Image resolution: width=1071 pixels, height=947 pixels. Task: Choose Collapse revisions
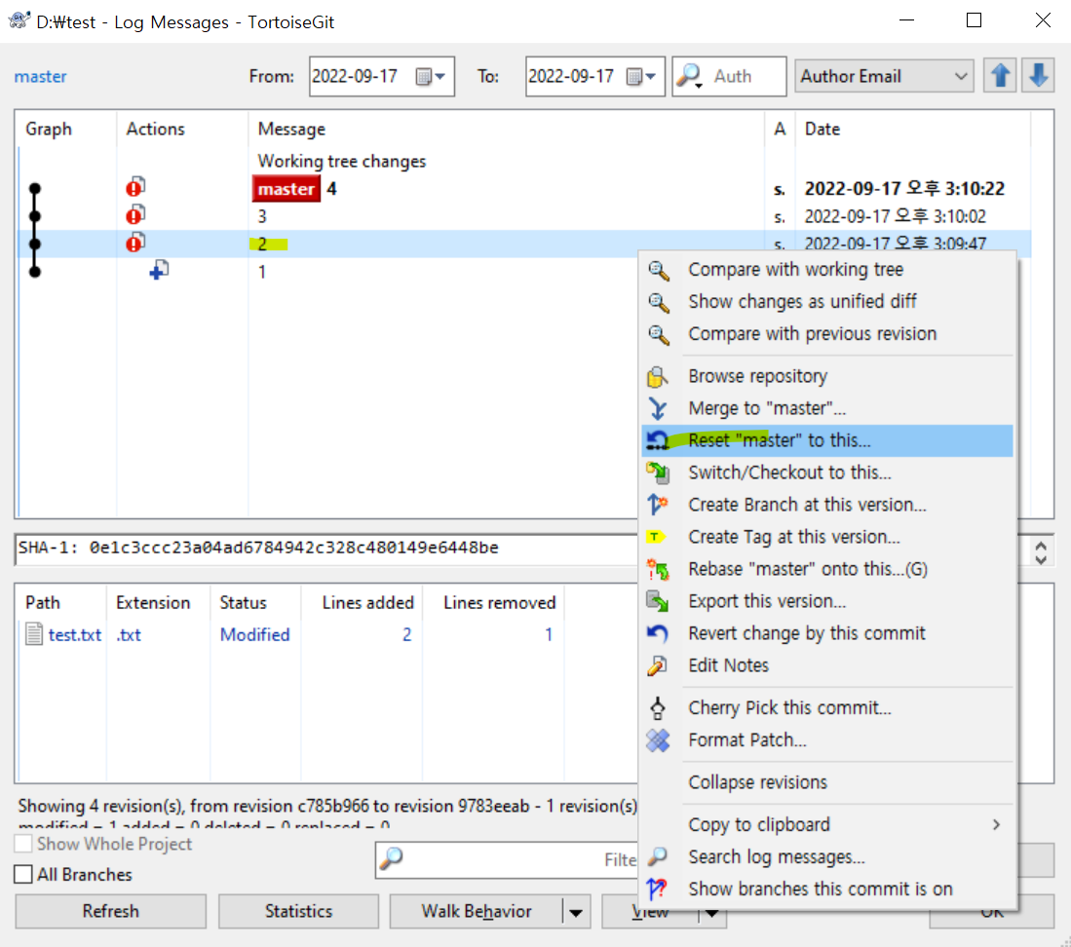[x=827, y=782]
